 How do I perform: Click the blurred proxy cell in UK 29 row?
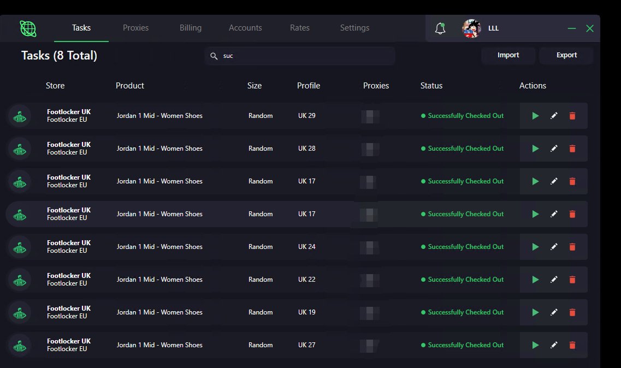[x=370, y=116]
